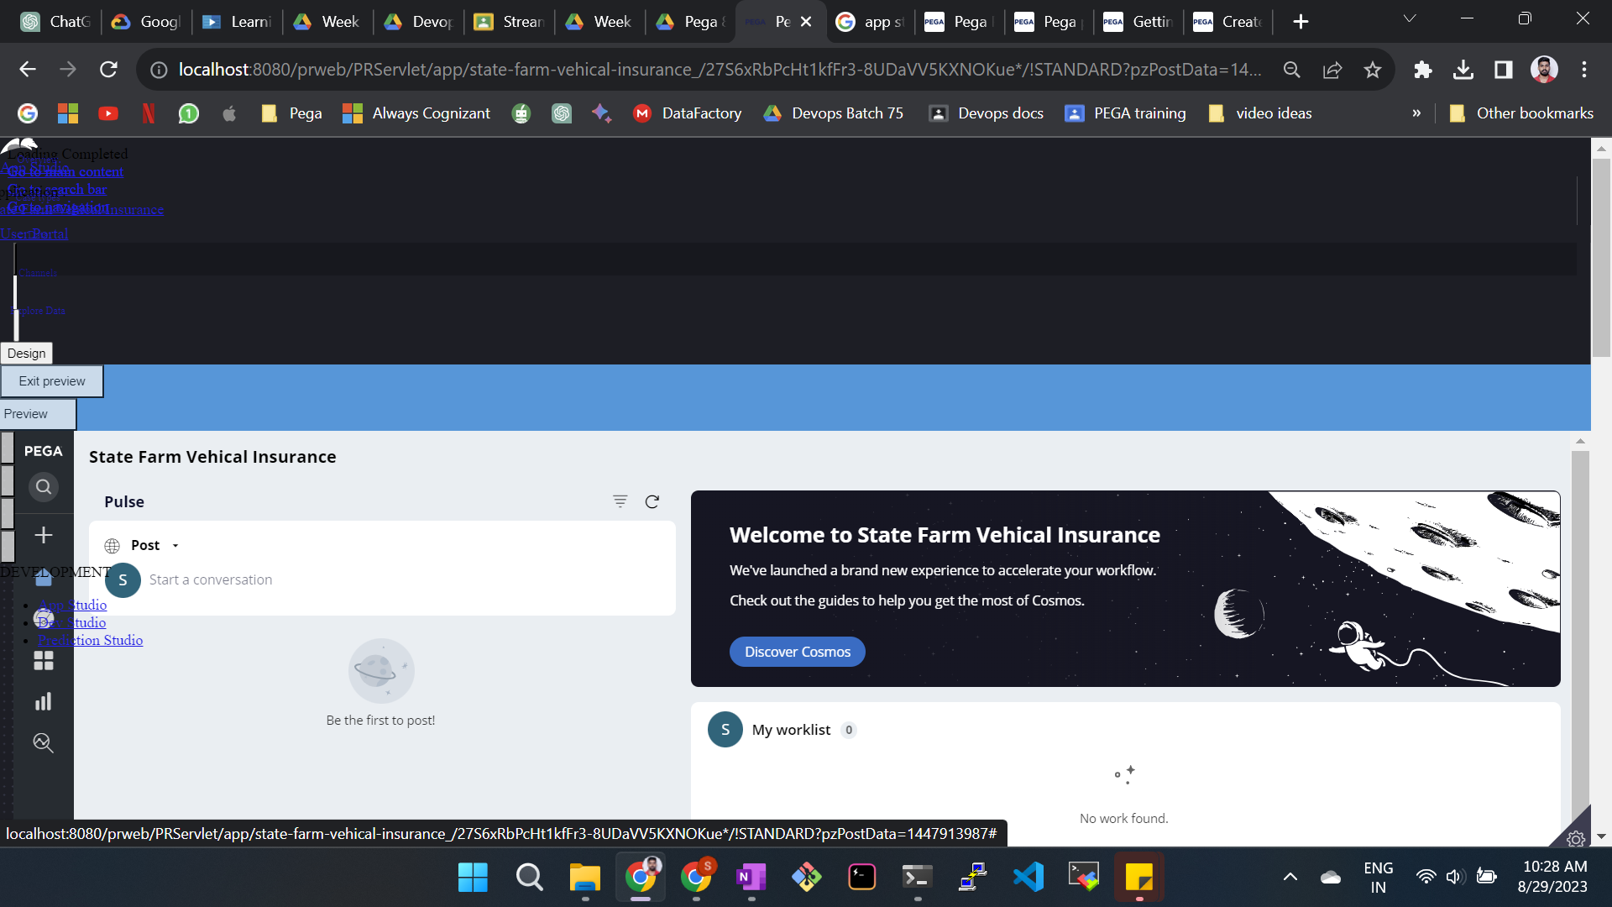The width and height of the screenshot is (1612, 907).
Task: Click the globe visibility icon next to Post
Action: pyautogui.click(x=113, y=545)
